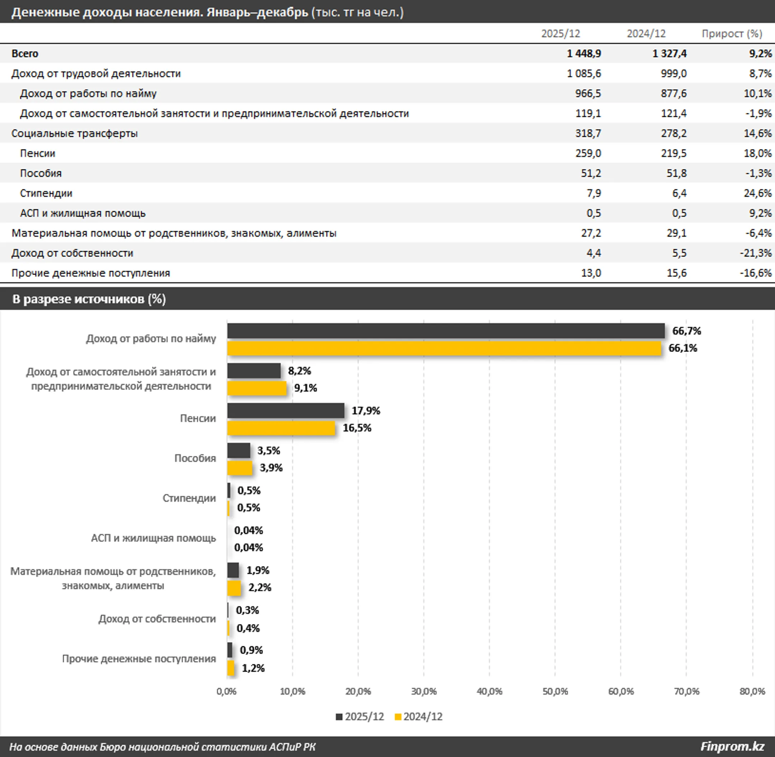775x757 pixels.
Task: Click the yellow bar for Пенсии 16,5%
Action: coord(281,428)
